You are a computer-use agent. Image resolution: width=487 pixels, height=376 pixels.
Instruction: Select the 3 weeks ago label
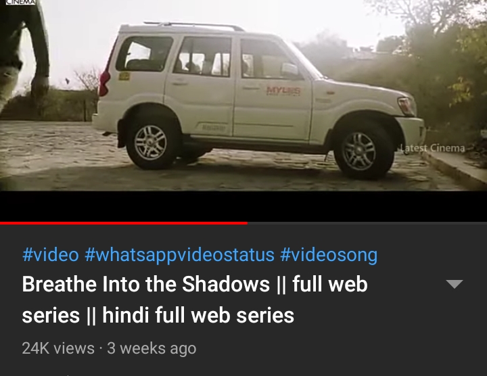(152, 348)
